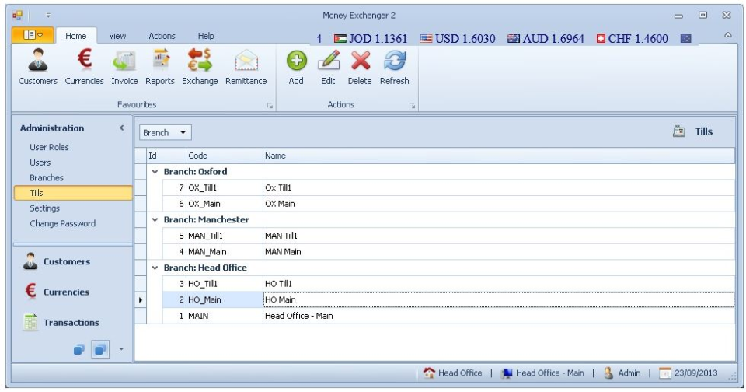Collapse the ribbon with the chevron
The width and height of the screenshot is (746, 392).
click(x=728, y=35)
